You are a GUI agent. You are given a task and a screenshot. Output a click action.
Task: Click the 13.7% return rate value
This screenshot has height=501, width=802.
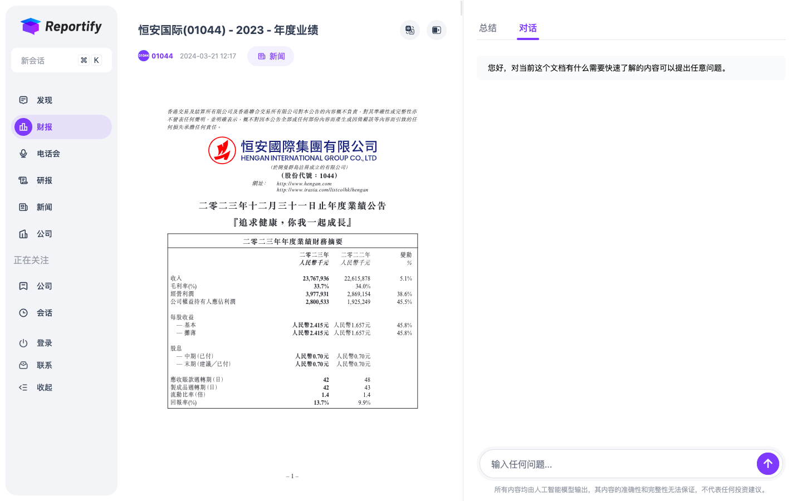pyautogui.click(x=321, y=402)
